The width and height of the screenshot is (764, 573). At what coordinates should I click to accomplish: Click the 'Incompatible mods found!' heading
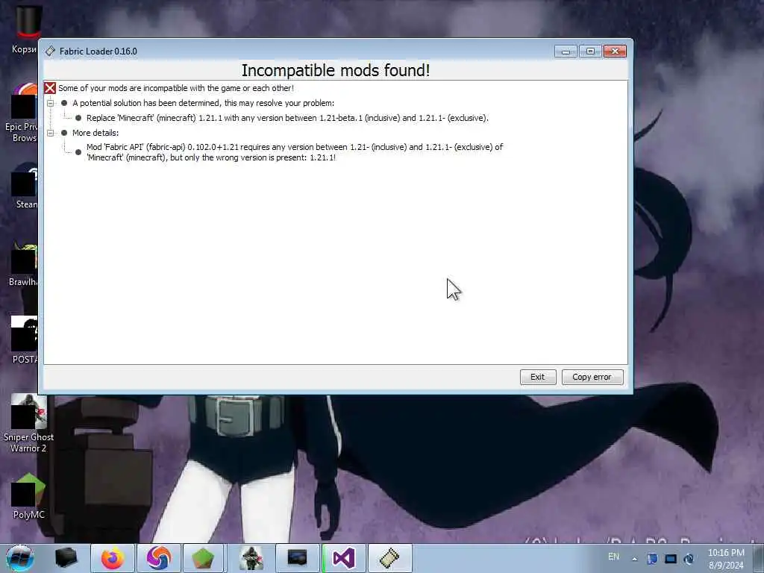click(336, 71)
